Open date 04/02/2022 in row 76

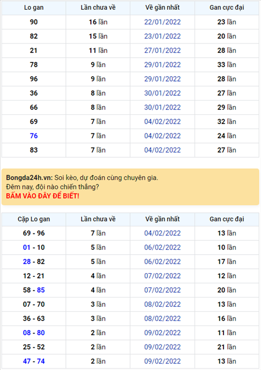pos(163,136)
